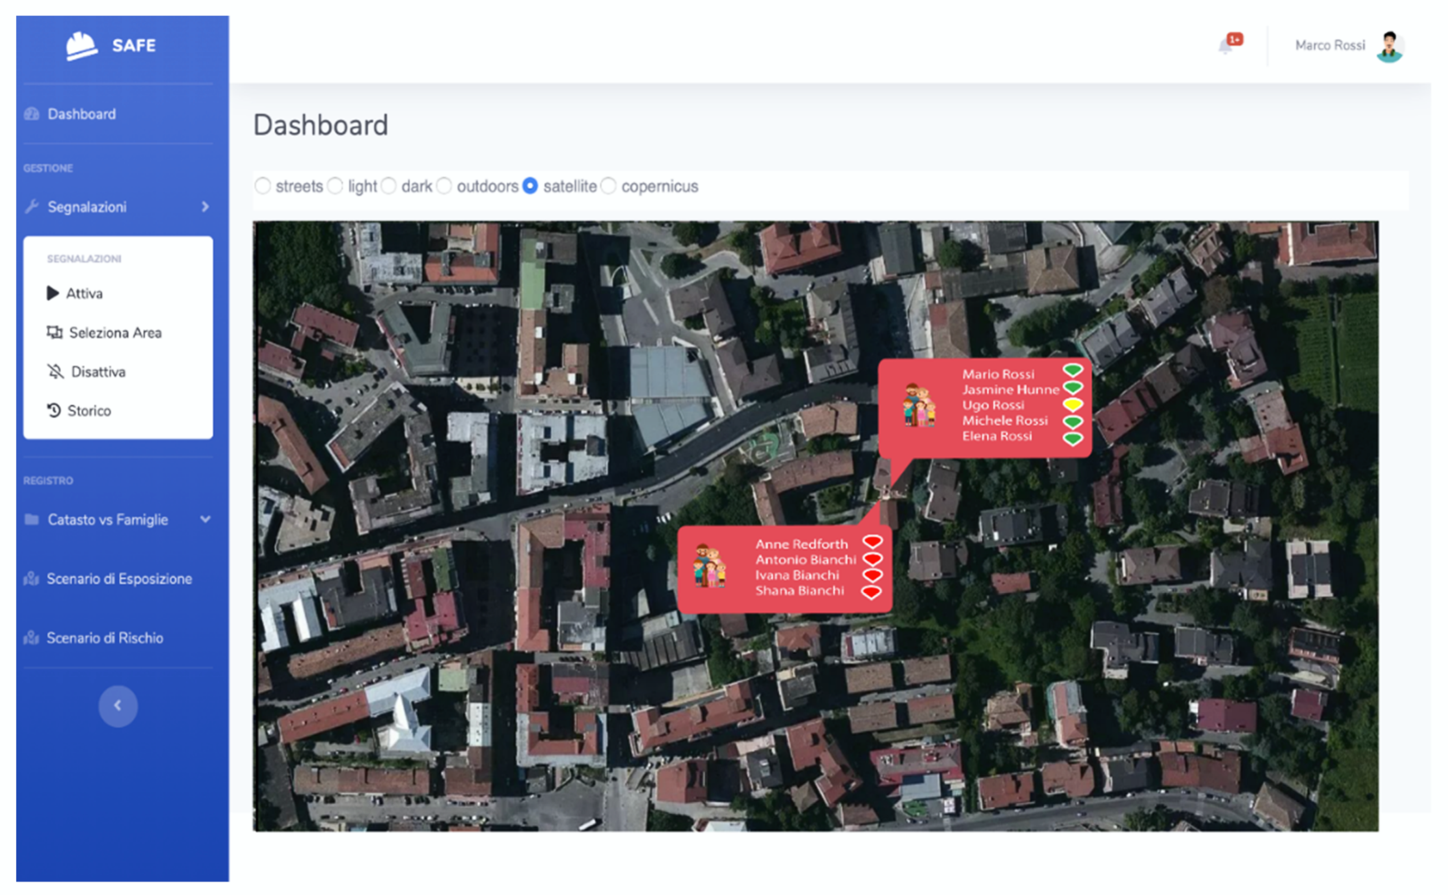Select the streets map style radio

coord(263,186)
